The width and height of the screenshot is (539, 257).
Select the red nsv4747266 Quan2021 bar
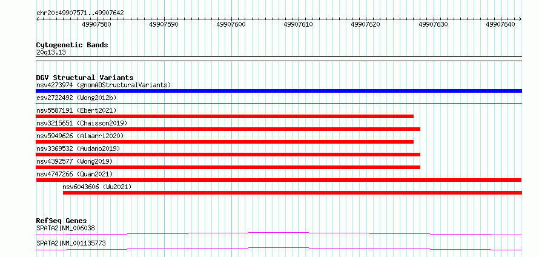pos(279,180)
